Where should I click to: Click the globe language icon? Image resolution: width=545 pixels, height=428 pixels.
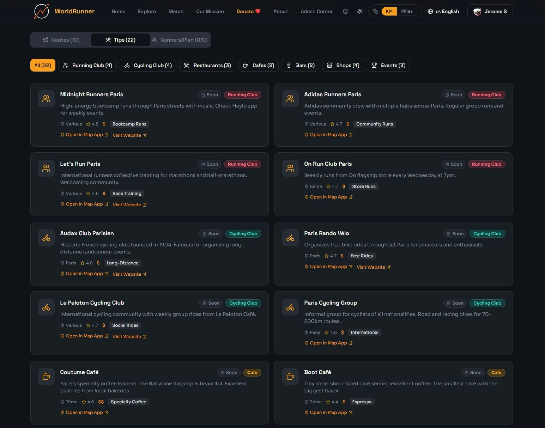click(430, 11)
